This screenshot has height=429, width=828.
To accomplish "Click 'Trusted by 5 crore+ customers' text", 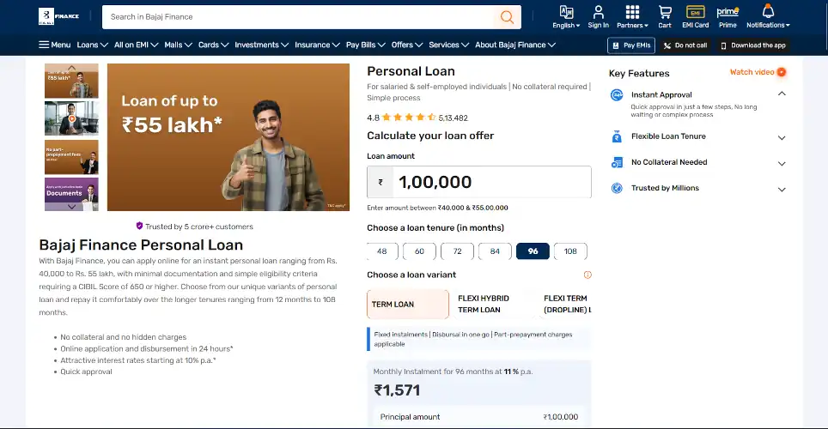I will coord(199,227).
